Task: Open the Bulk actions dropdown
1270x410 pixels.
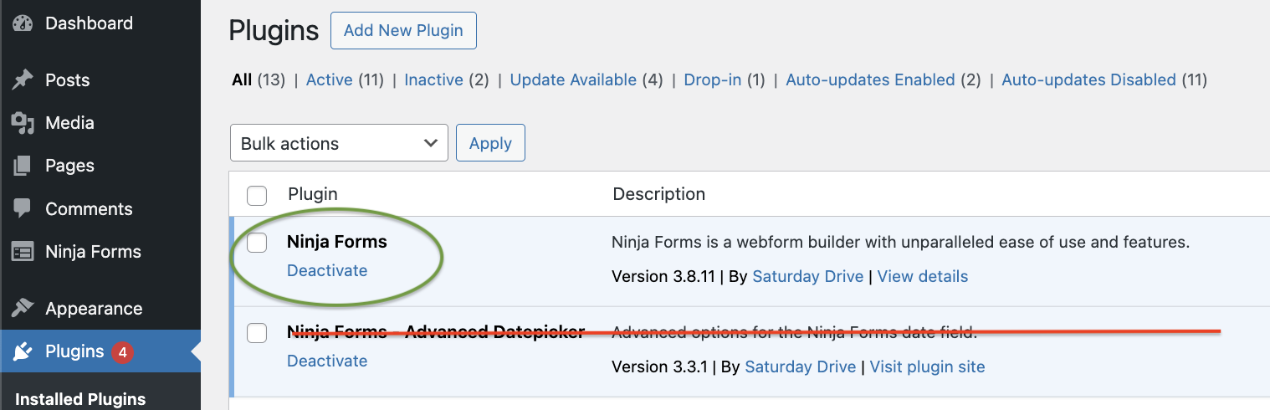Action: point(339,143)
